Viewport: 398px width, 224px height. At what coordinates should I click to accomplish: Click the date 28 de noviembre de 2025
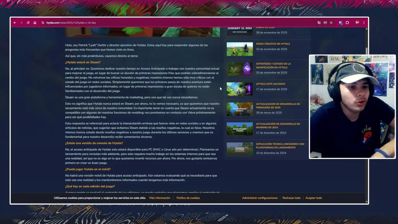click(x=271, y=32)
